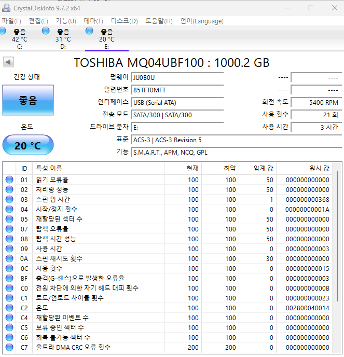The height and width of the screenshot is (357, 344).
Task: Click the 인터페이스 field USB (Serial ATA)
Action: [177, 103]
